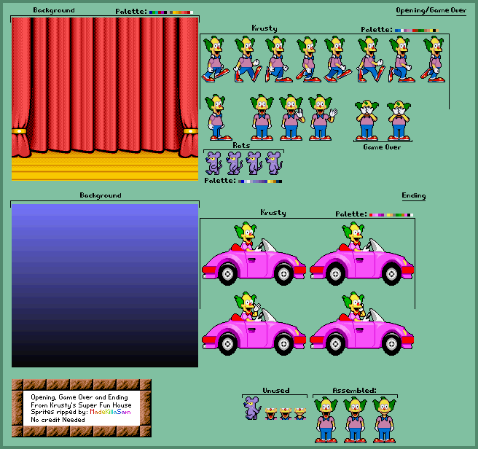Viewport: 478px width, 449px height.
Task: Select the last Krusty sprite in the top walking row
Action: click(434, 59)
